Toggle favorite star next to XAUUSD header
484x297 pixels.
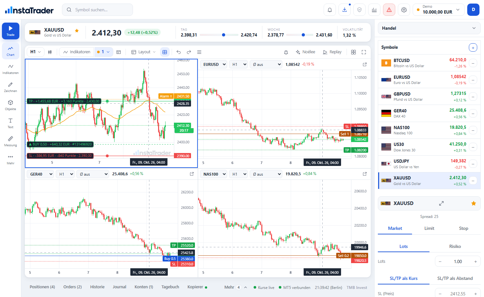click(77, 31)
